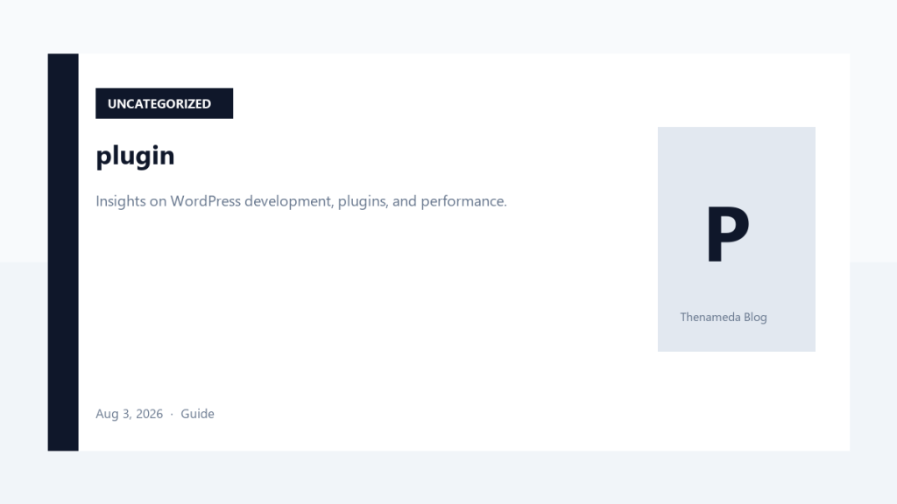The width and height of the screenshot is (897, 504).
Task: Click the dot separator before Guide
Action: pyautogui.click(x=172, y=414)
